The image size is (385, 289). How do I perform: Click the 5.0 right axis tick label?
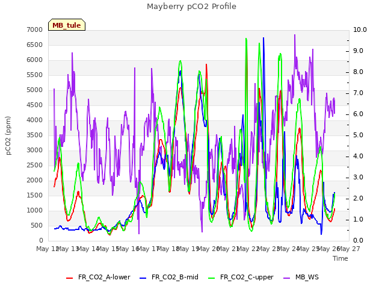click(x=359, y=135)
